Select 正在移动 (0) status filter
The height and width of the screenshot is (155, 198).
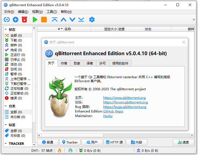18,93
